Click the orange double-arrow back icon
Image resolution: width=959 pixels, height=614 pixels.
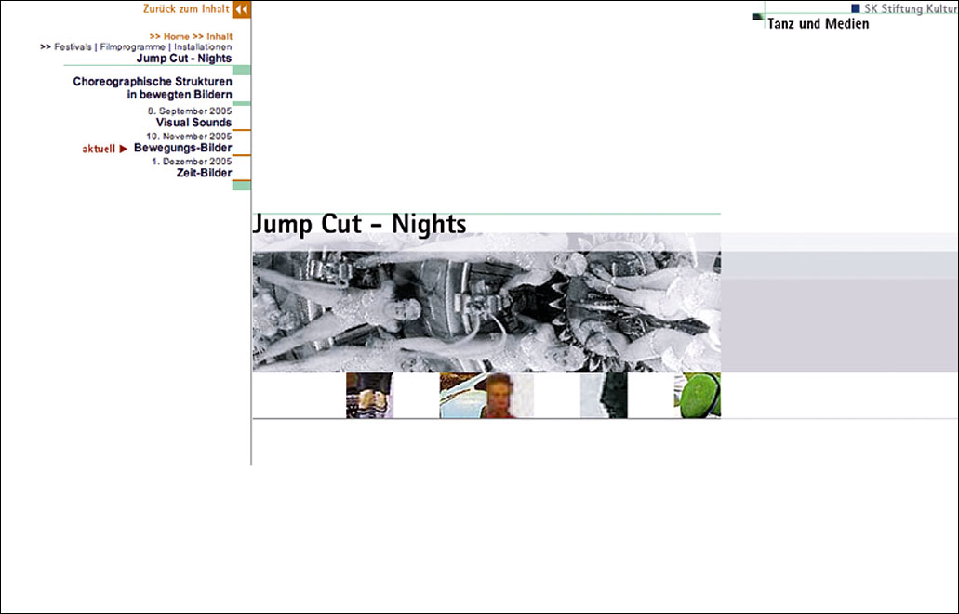[242, 10]
